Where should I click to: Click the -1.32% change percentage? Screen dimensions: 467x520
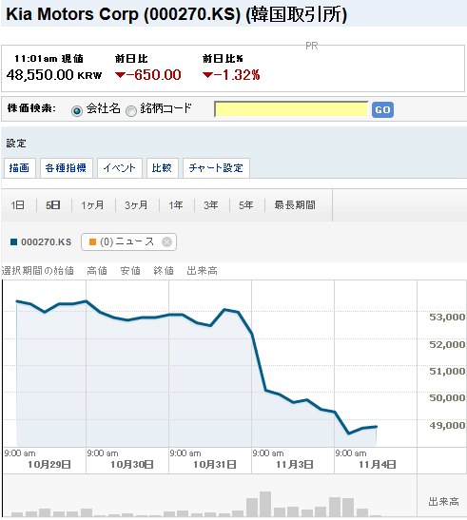(x=231, y=75)
